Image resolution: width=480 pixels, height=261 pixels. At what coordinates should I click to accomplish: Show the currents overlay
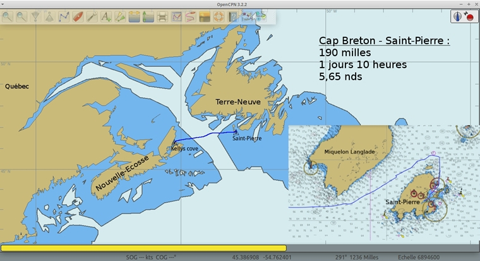point(134,16)
